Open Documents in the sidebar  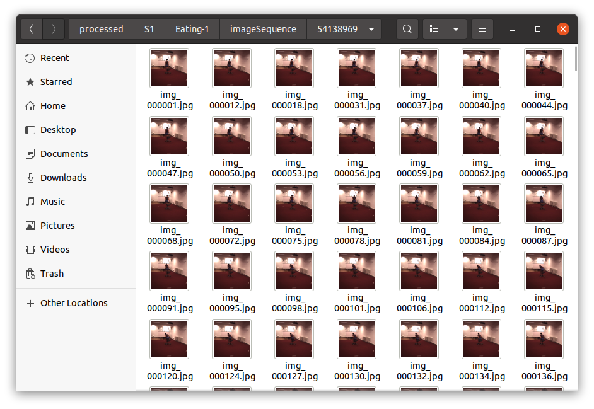(x=76, y=154)
